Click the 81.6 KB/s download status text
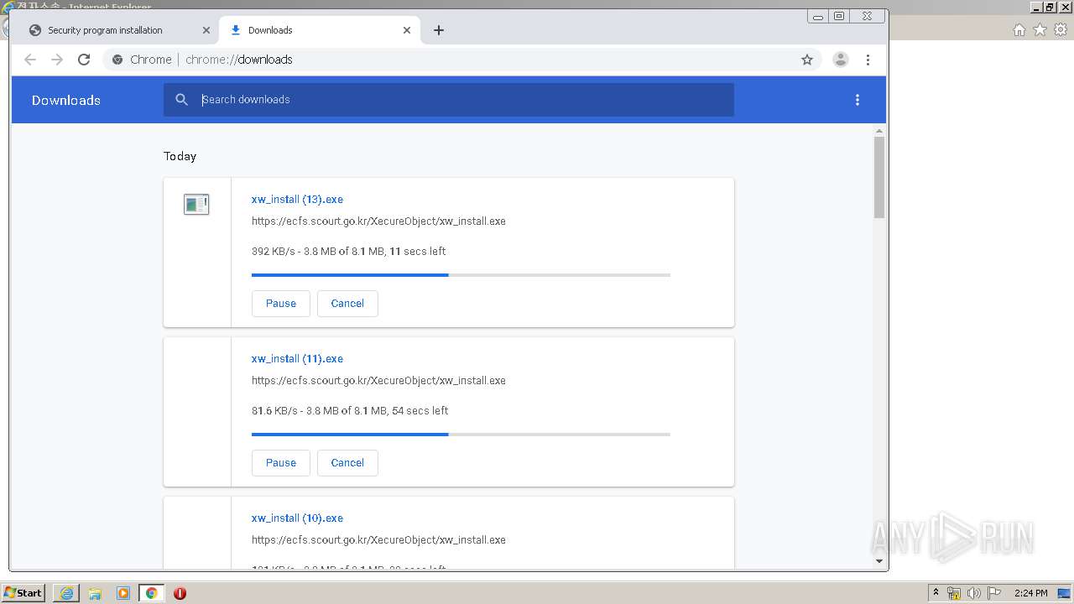The image size is (1074, 604). coord(350,411)
